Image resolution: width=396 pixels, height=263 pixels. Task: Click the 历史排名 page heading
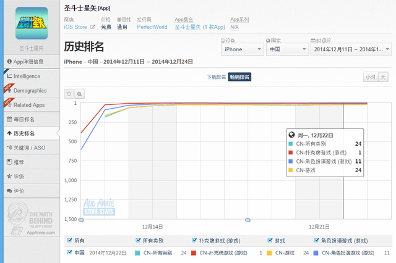pos(84,46)
